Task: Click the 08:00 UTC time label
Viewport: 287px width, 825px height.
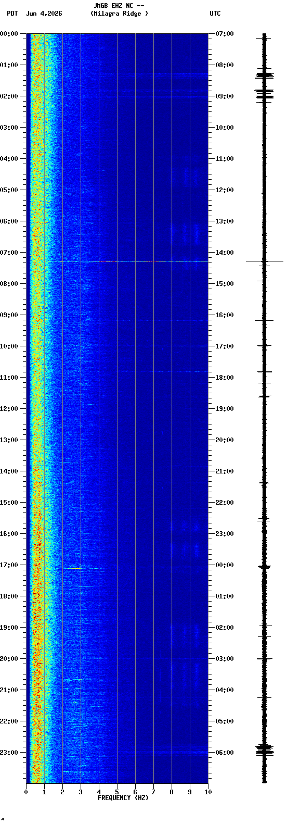Action: [225, 65]
